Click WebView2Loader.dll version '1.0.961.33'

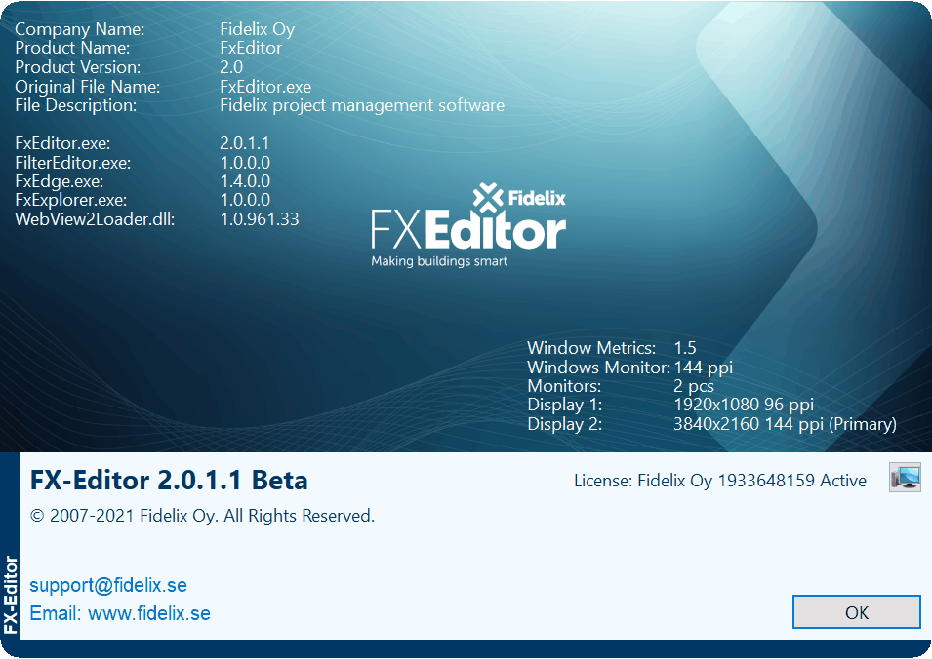[x=260, y=219]
